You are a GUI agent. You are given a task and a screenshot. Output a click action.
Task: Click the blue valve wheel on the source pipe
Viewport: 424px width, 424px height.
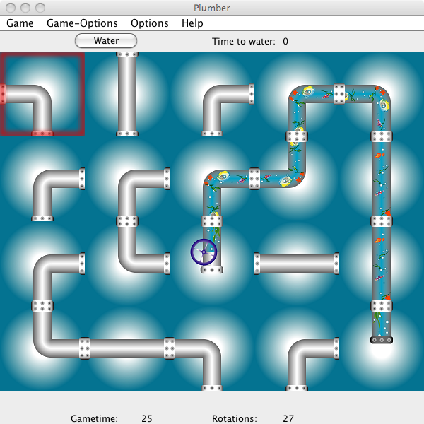tap(204, 252)
